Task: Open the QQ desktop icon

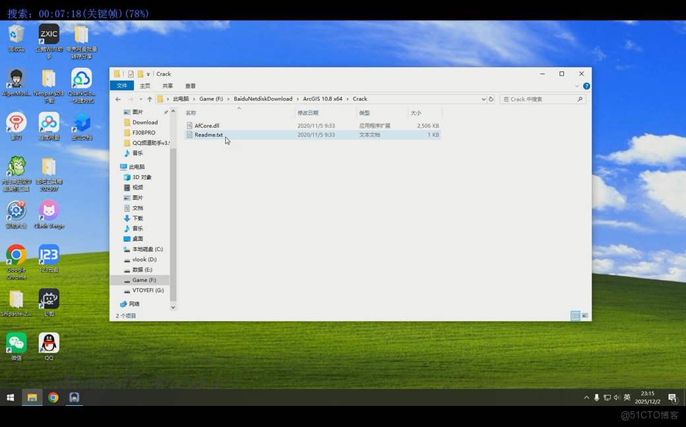Action: point(49,344)
